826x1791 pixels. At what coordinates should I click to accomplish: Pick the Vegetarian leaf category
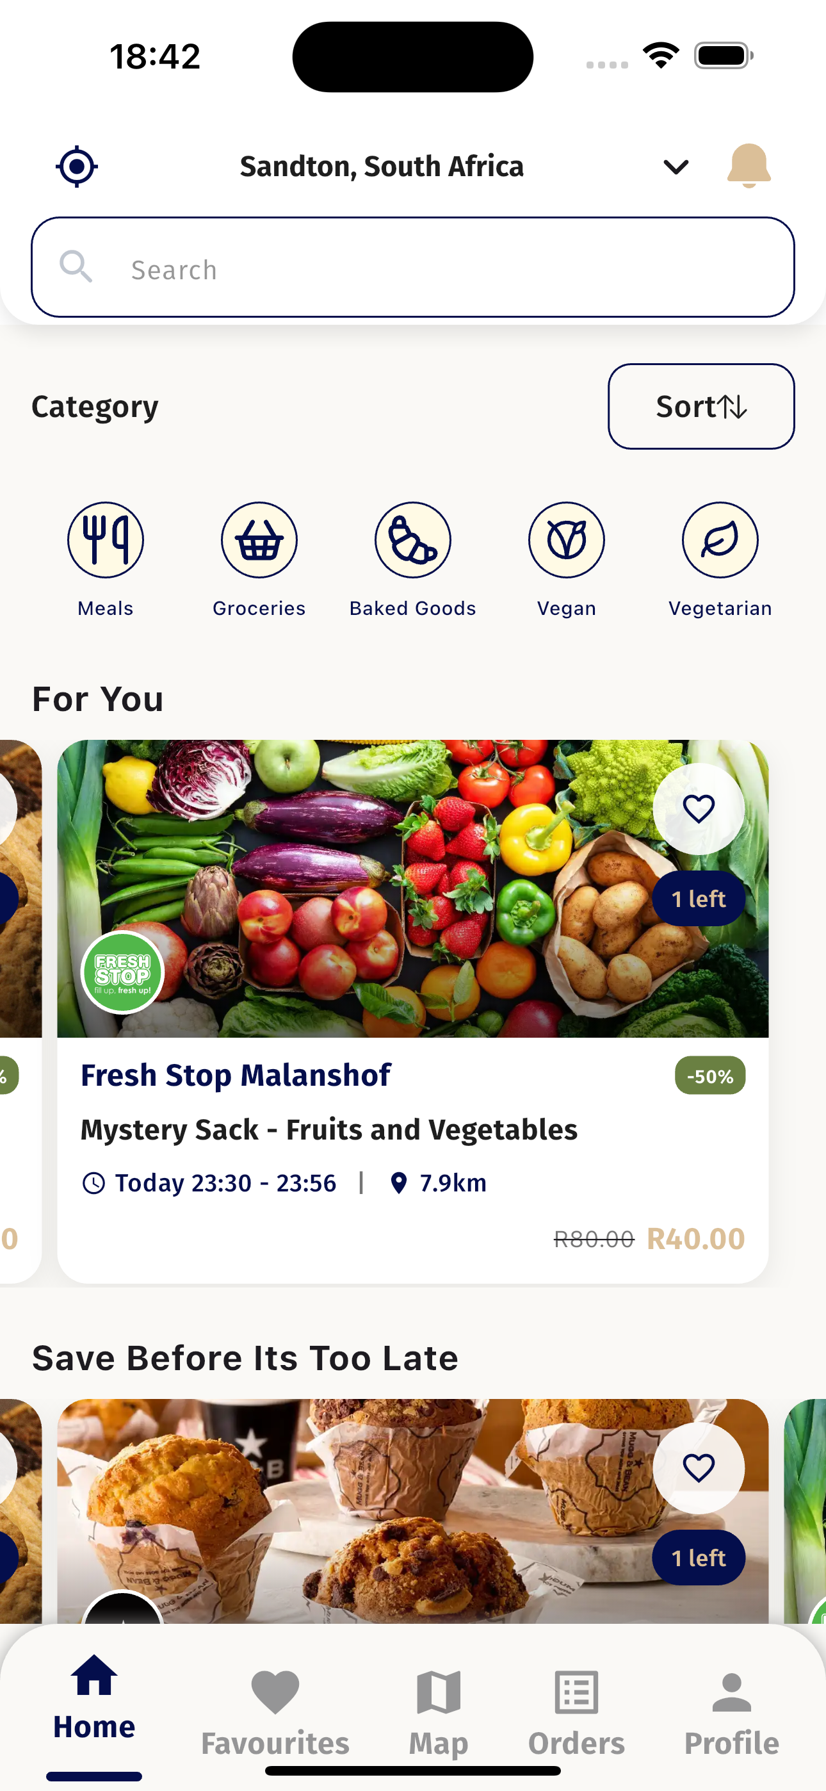tap(720, 540)
